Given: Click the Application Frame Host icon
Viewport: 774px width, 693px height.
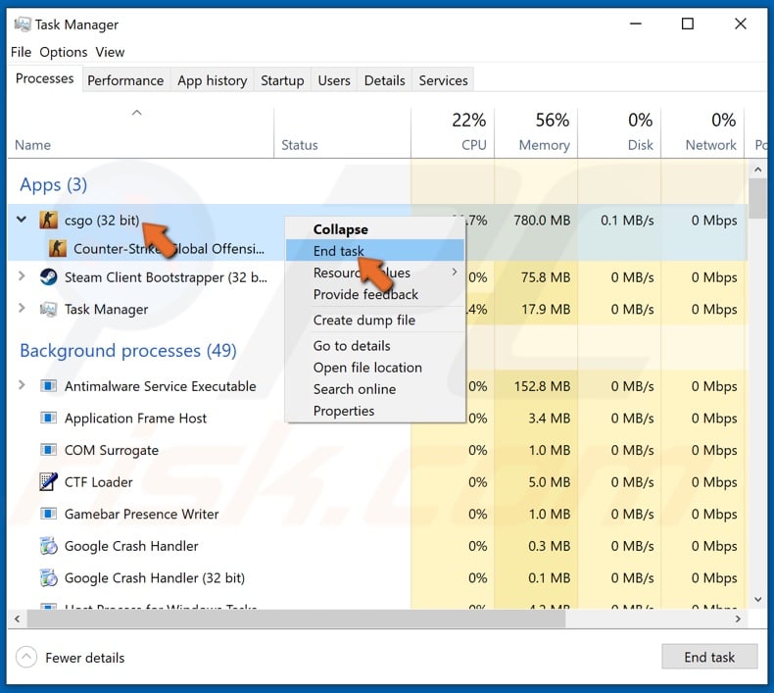Looking at the screenshot, I should (x=48, y=418).
